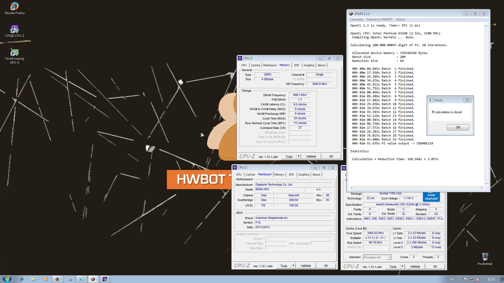504x283 pixels.
Task: Switch to Caches tab in Memory window
Action: click(x=255, y=65)
